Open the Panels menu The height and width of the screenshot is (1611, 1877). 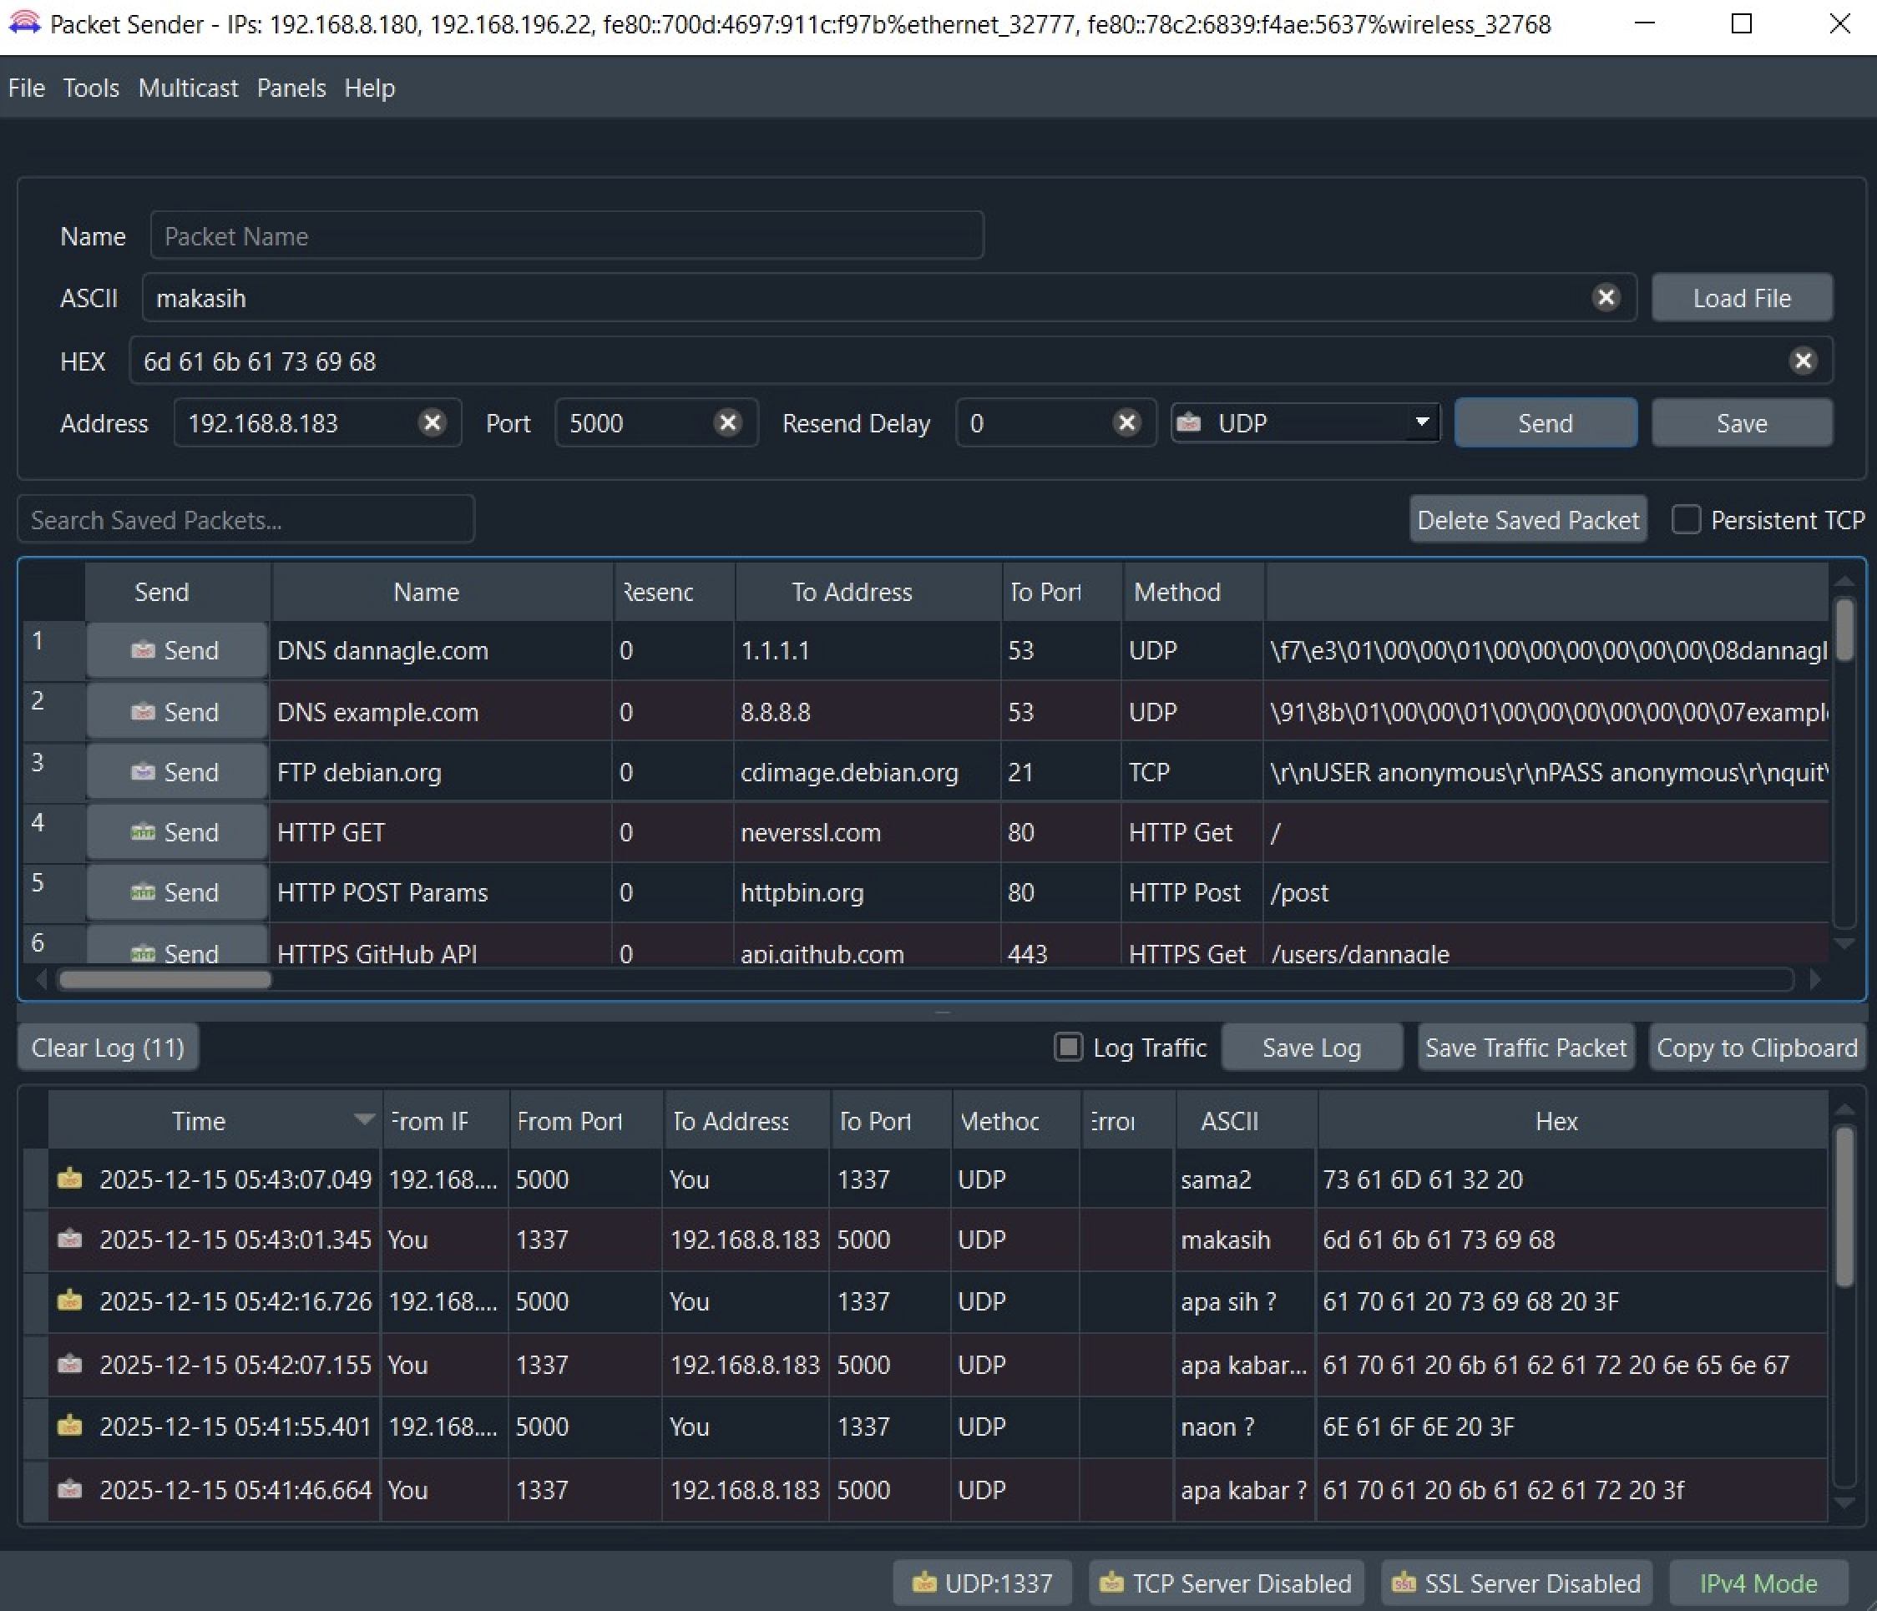(291, 88)
